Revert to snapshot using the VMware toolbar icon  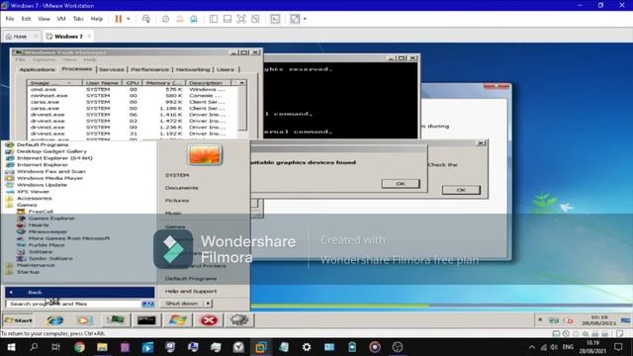coord(180,19)
